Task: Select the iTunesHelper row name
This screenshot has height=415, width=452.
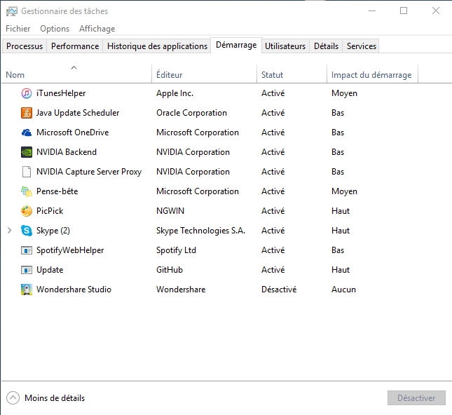Action: 61,93
